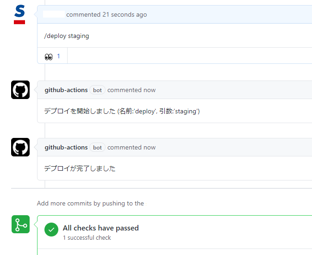Click the second bot label badge
Screen dimensions: 312x255
pos(97,147)
